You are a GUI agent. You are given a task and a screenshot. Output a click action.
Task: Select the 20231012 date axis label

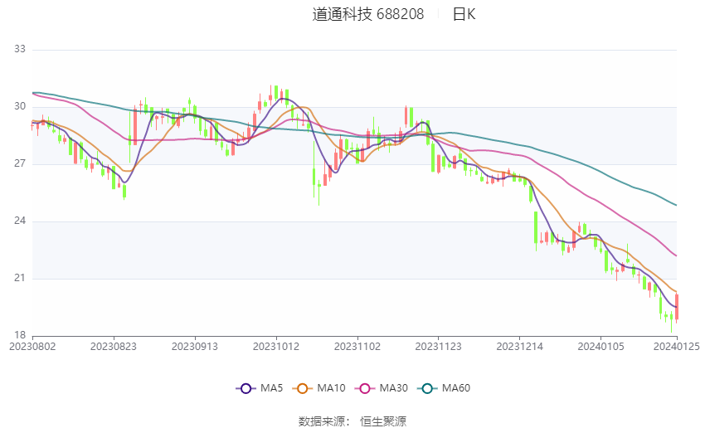276,347
